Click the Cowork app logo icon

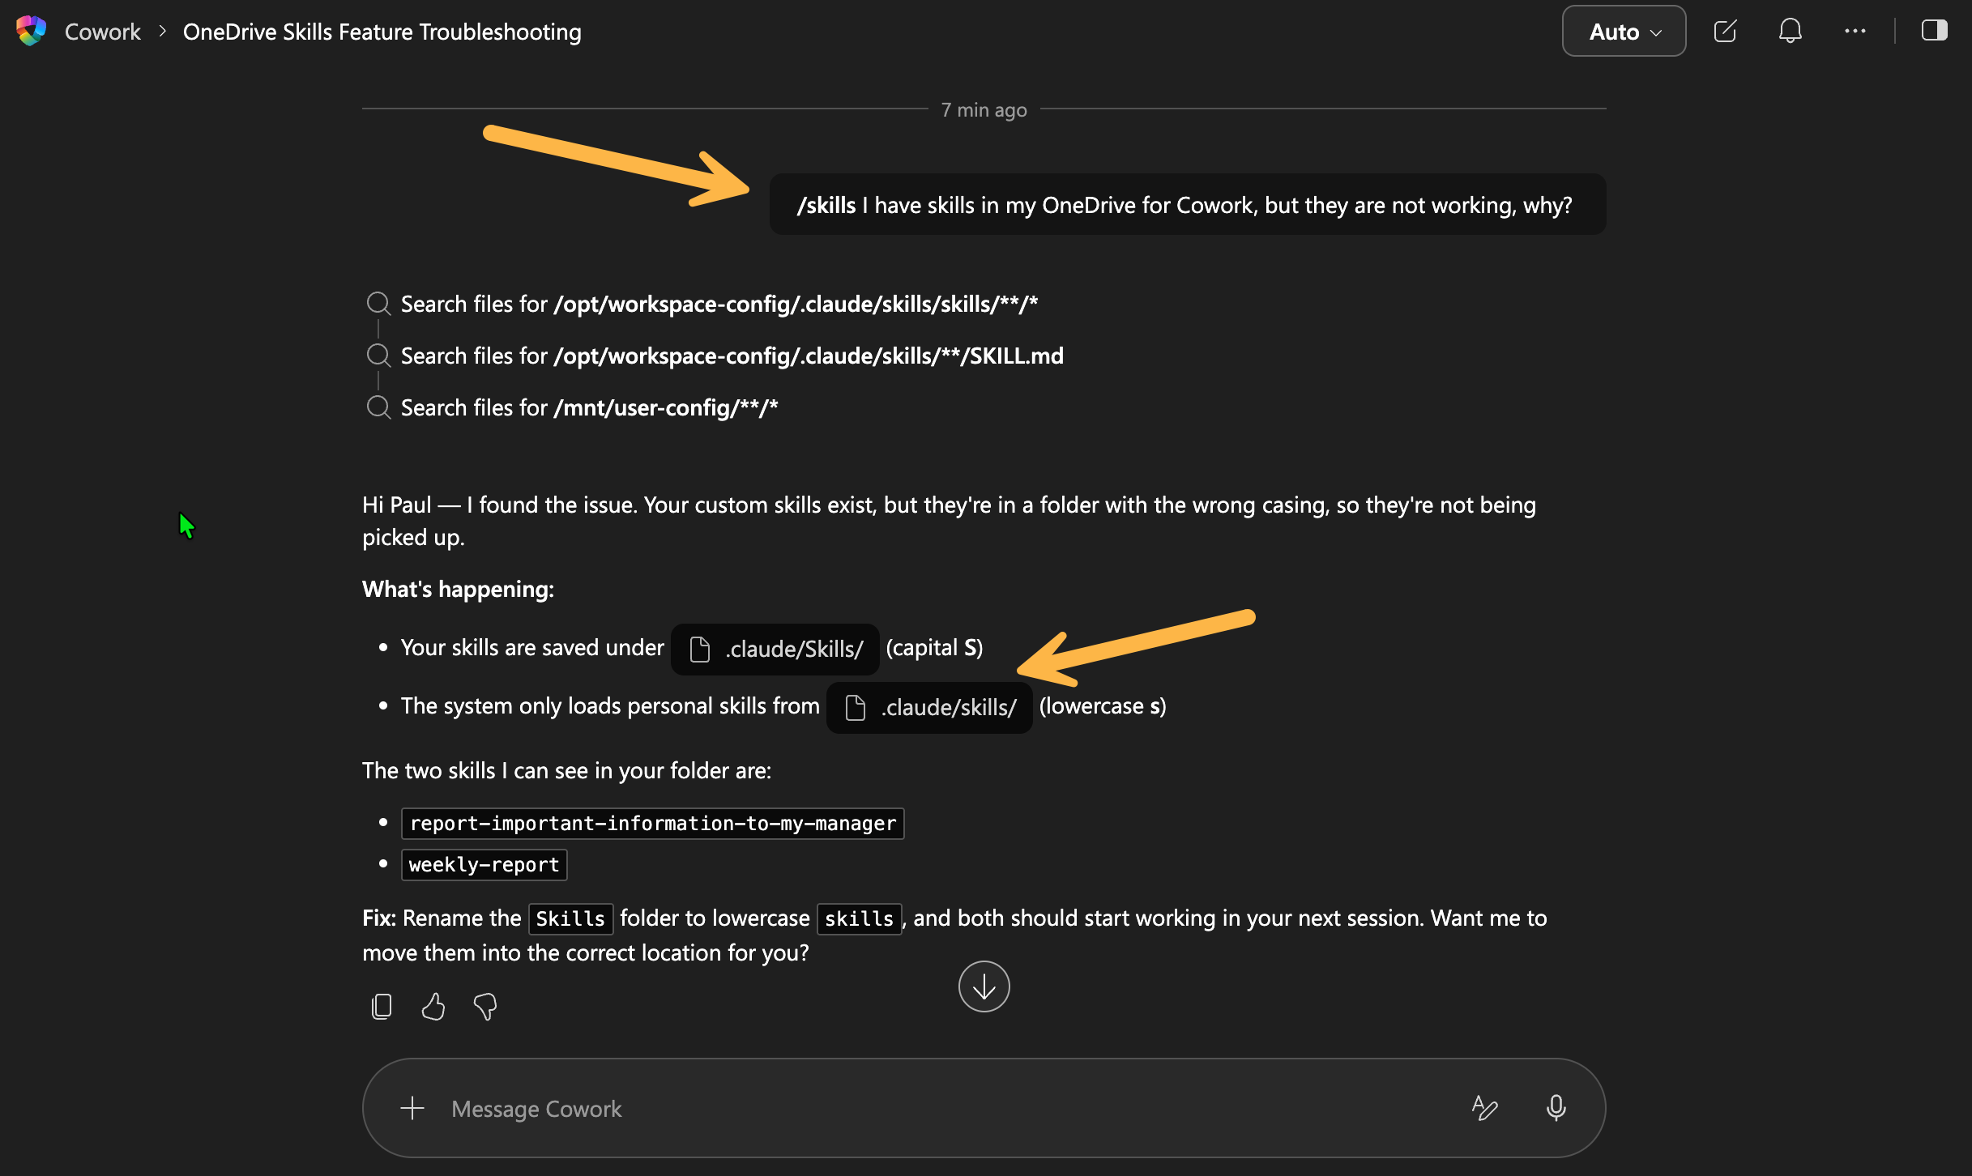32,31
